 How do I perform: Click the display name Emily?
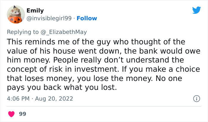coord(35,11)
